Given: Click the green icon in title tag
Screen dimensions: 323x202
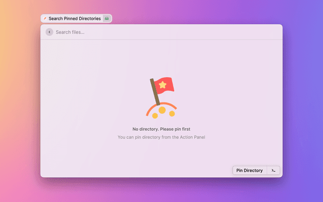Looking at the screenshot, I should (106, 19).
